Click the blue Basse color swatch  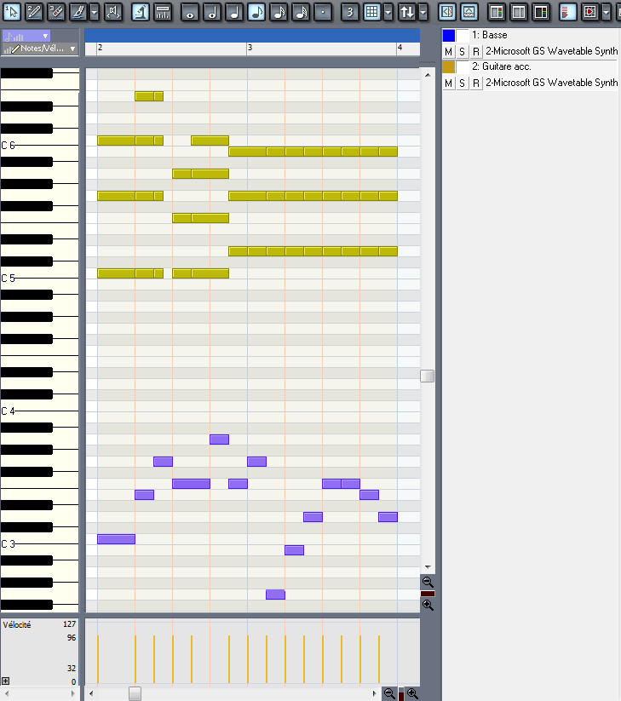point(449,35)
